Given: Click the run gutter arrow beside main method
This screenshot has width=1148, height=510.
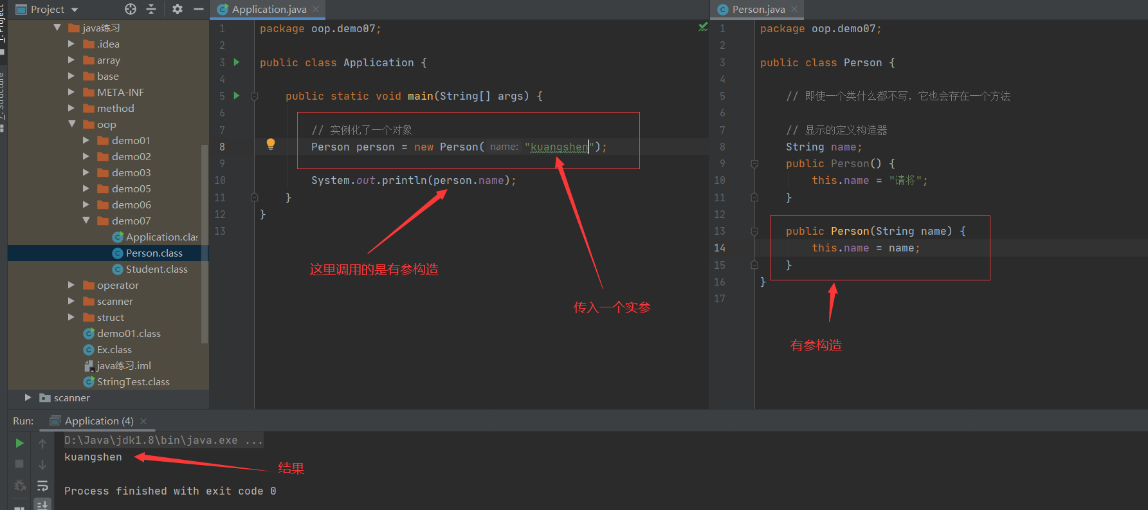Looking at the screenshot, I should pyautogui.click(x=237, y=96).
